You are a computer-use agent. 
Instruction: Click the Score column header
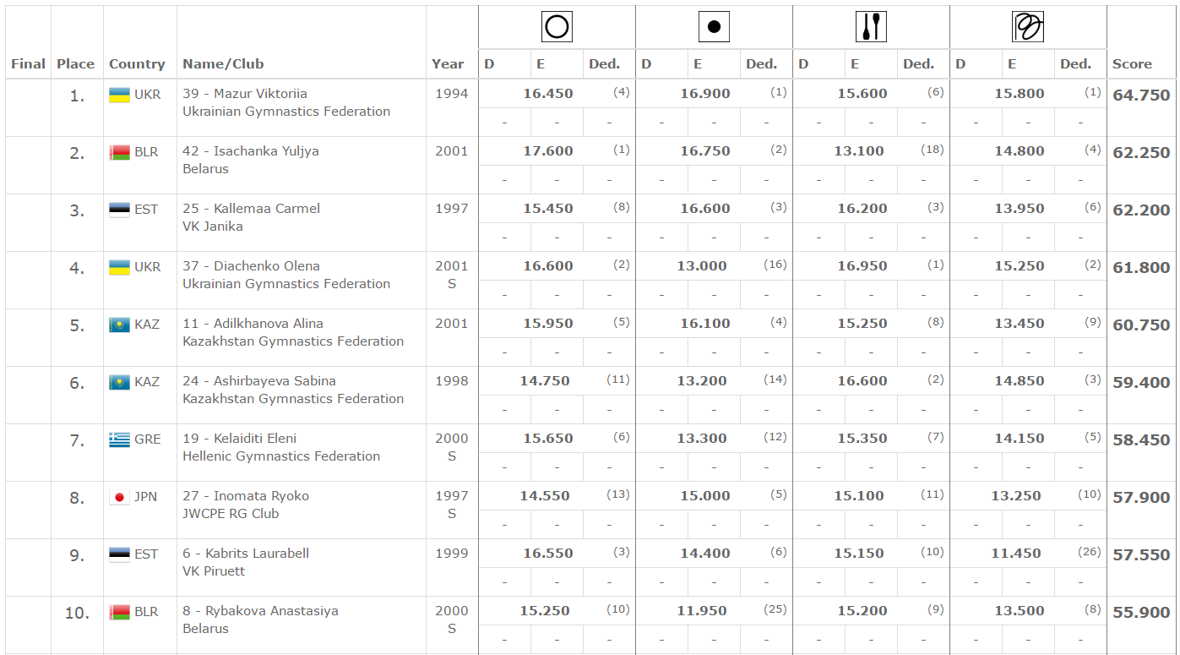[x=1132, y=64]
